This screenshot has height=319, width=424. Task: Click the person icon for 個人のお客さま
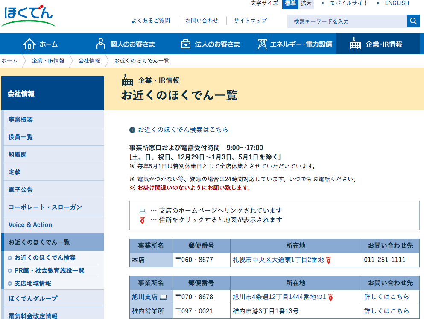click(x=101, y=44)
